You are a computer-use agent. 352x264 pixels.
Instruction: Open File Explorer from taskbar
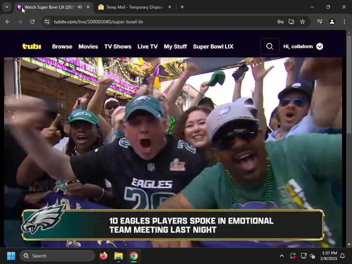click(x=119, y=256)
